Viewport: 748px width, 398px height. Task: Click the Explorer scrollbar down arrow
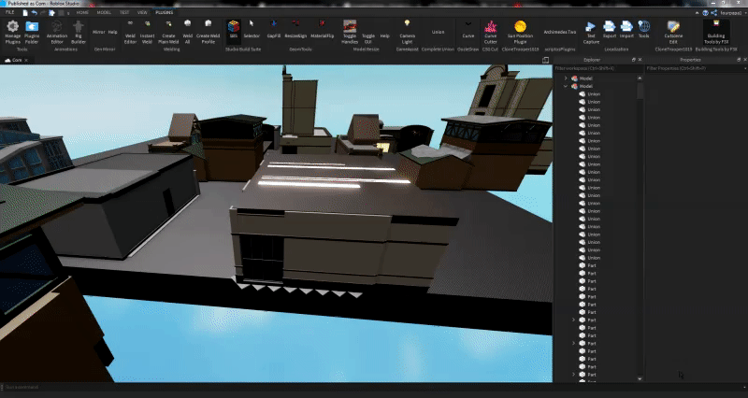click(x=640, y=378)
